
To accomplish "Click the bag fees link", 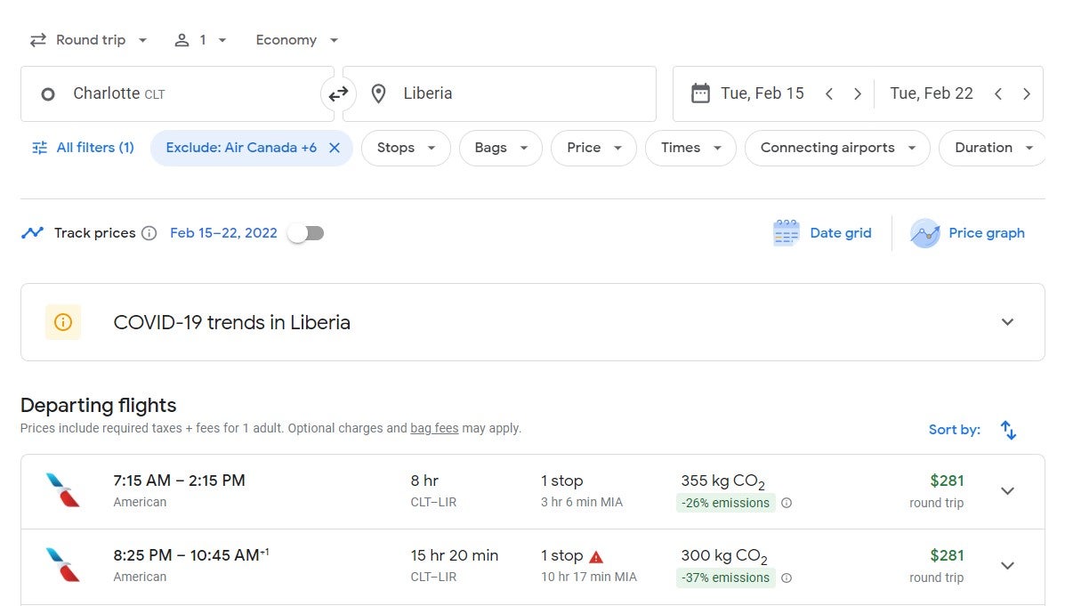I will [x=434, y=428].
